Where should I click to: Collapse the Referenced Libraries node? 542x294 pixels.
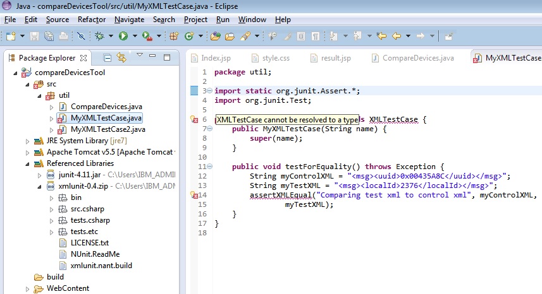click(x=27, y=163)
